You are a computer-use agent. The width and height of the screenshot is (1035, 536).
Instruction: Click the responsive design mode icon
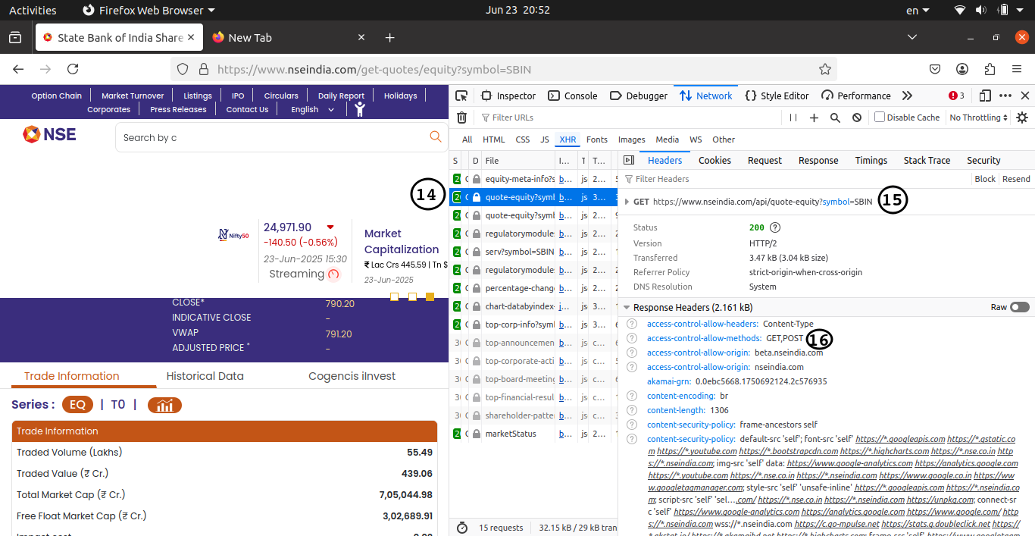985,96
